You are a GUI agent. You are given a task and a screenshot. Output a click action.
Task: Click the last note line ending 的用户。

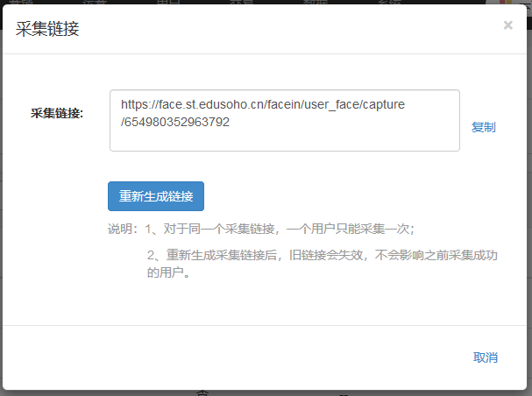(x=169, y=272)
